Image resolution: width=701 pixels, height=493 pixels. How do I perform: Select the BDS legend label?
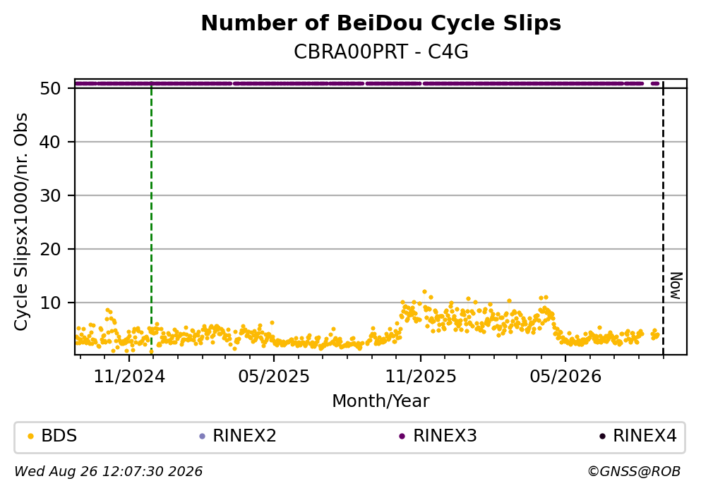[x=59, y=436]
